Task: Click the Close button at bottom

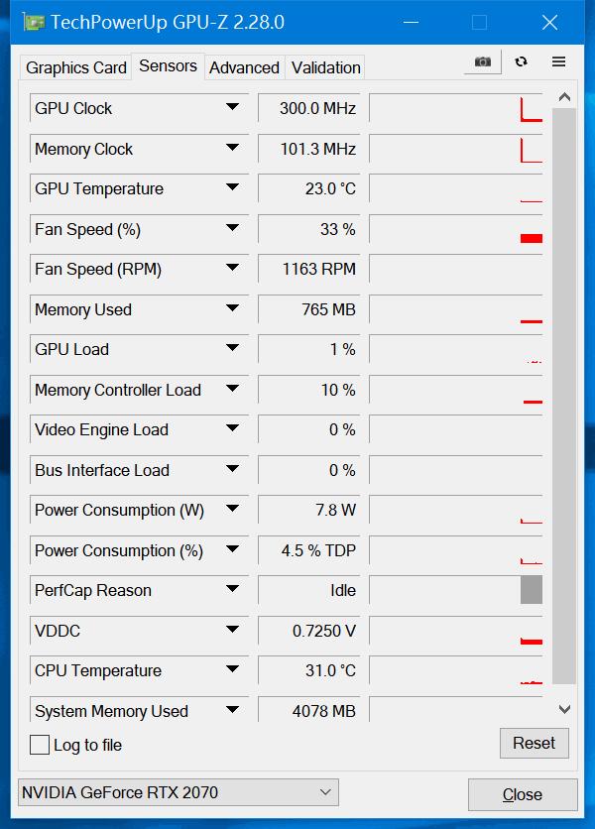Action: pyautogui.click(x=522, y=794)
